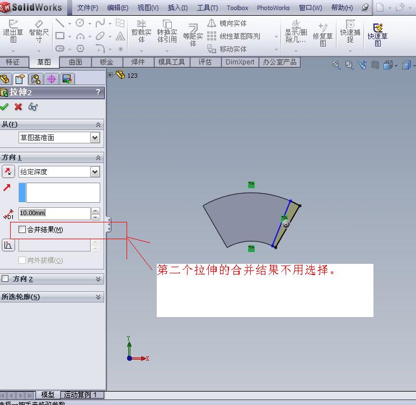Open the 视图(V) menu

coord(148,8)
